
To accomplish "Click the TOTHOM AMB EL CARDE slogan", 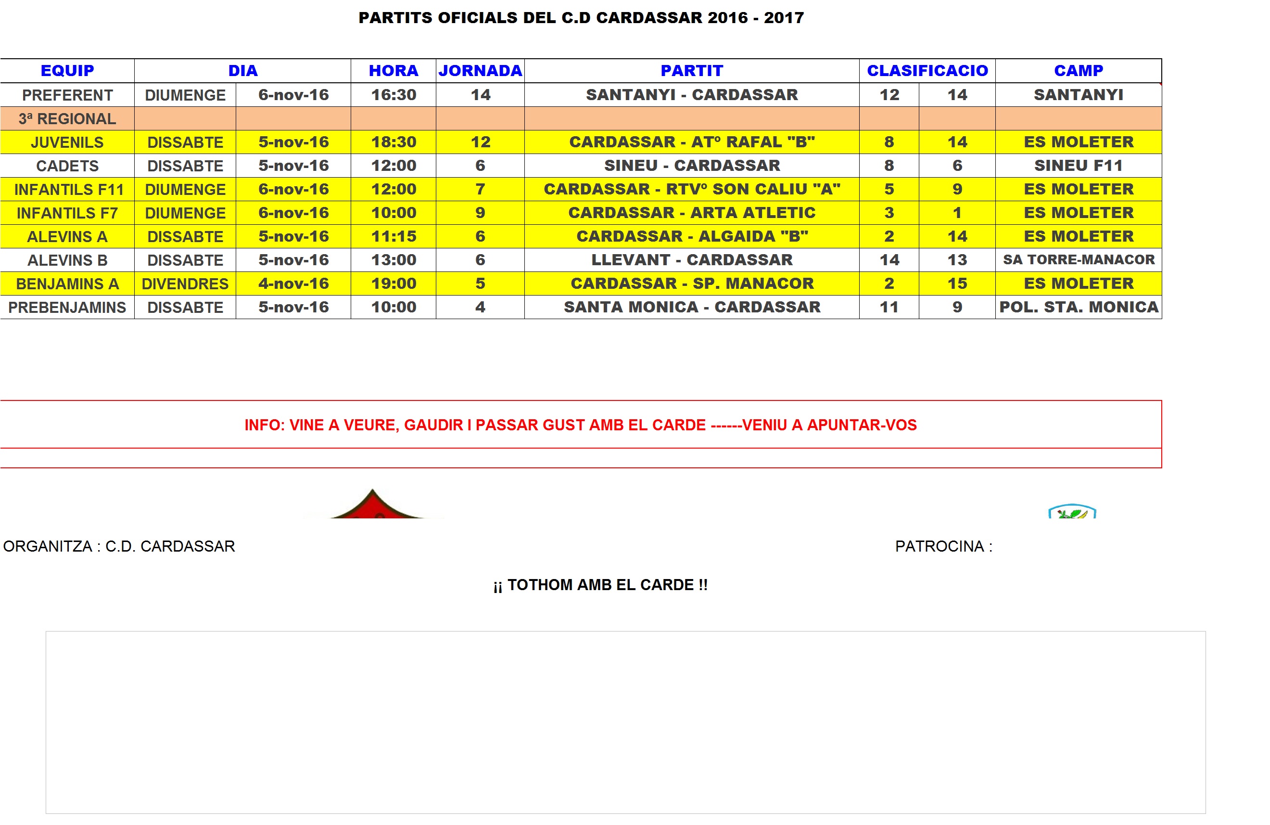I will [x=600, y=585].
